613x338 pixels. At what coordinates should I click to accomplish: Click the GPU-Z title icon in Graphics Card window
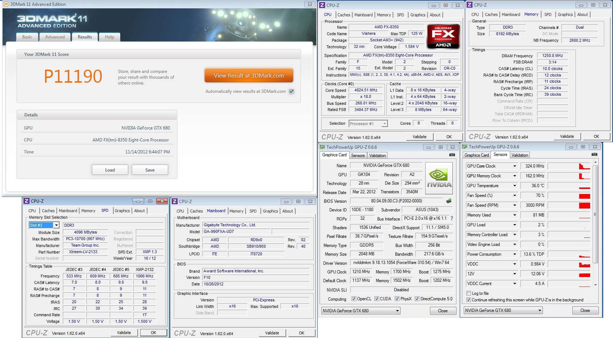coord(322,147)
